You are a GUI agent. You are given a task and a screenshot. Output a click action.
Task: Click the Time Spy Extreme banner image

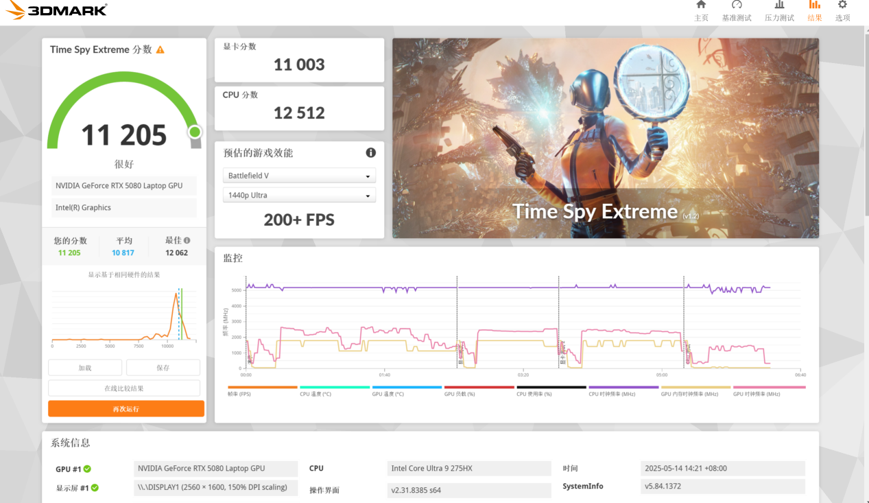606,138
